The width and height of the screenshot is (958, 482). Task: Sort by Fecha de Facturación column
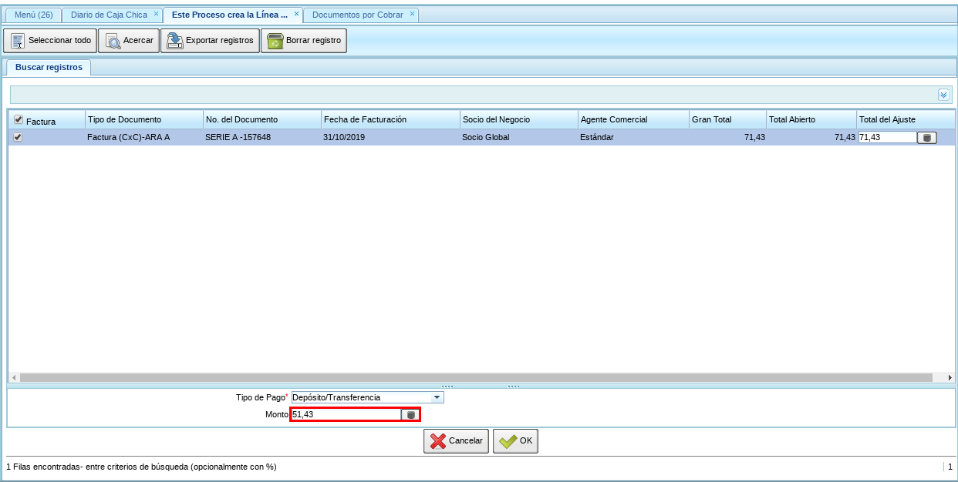coord(390,119)
